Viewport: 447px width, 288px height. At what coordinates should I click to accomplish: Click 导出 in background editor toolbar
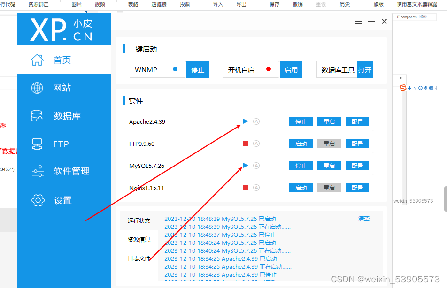(241, 4)
